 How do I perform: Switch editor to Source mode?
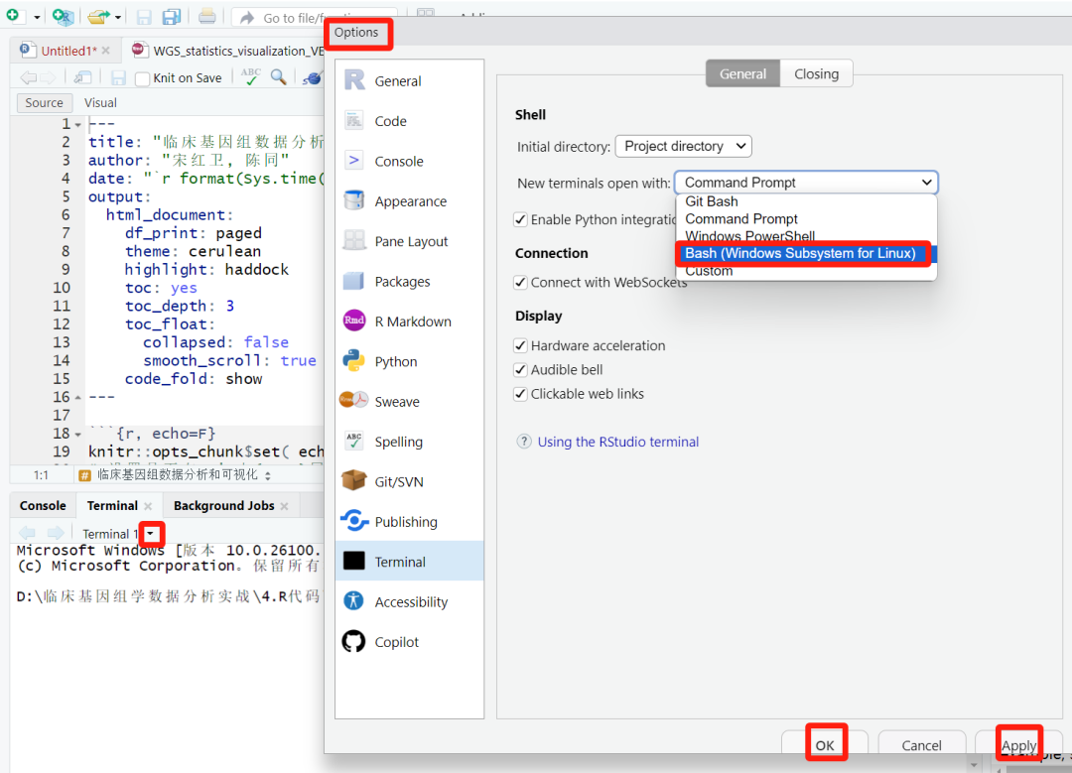click(x=45, y=102)
